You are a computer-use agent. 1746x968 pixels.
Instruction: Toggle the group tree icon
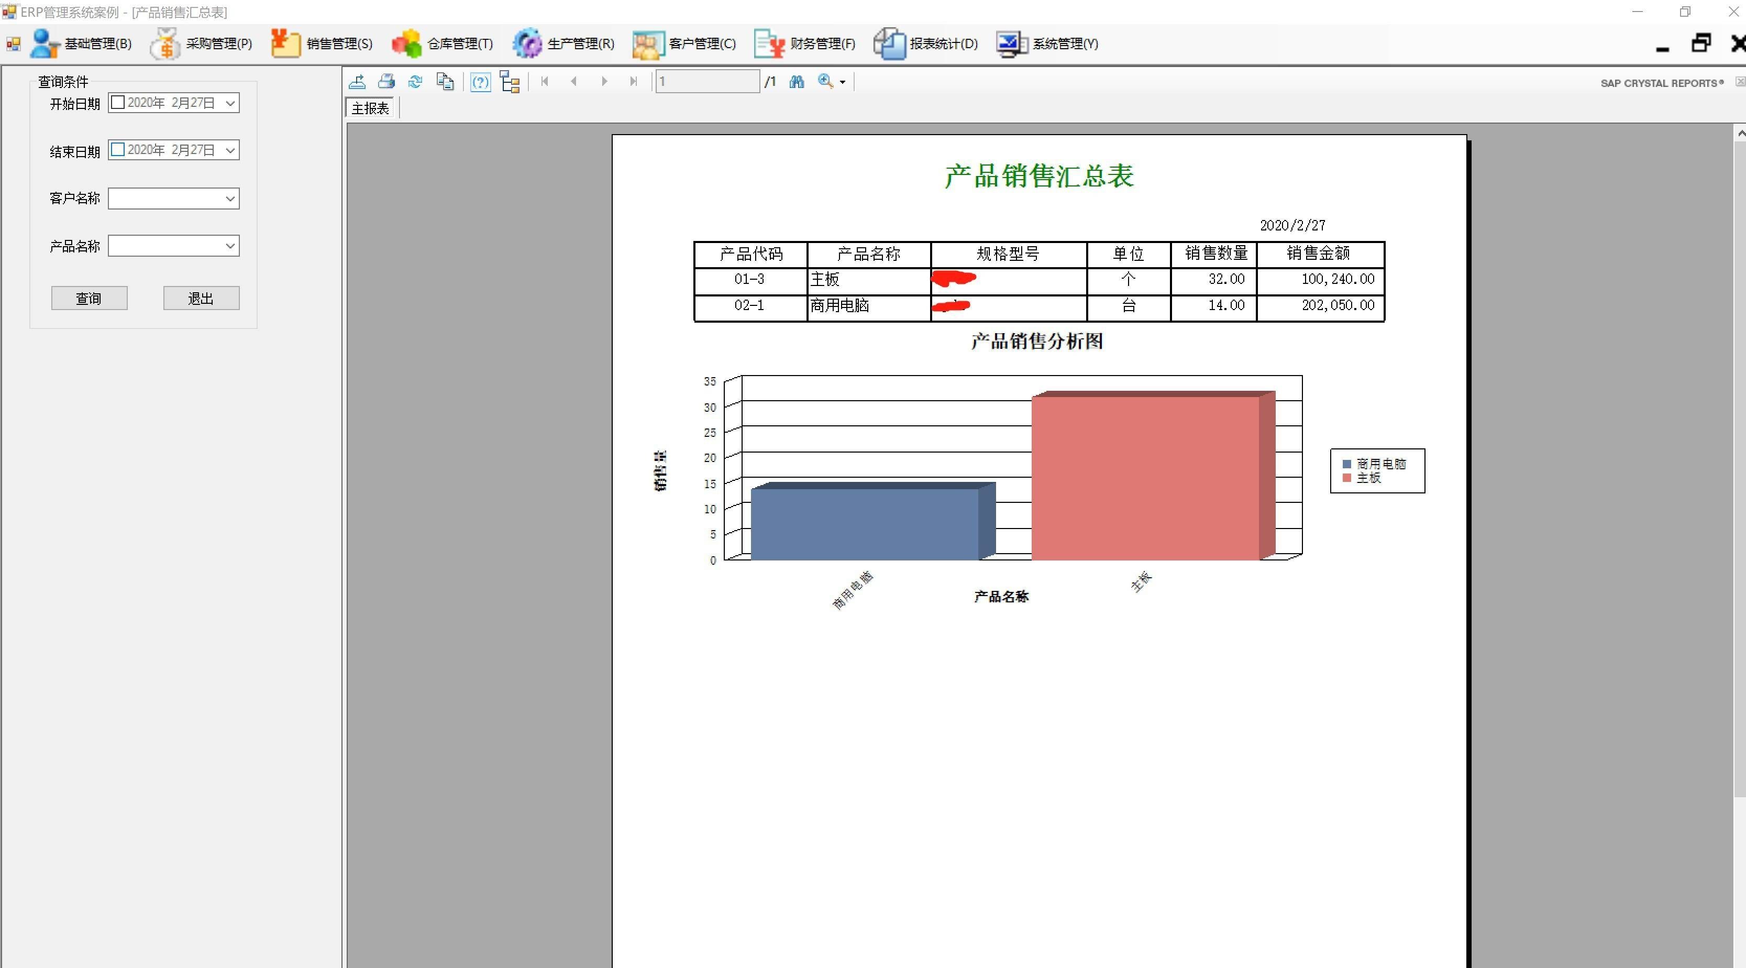(510, 82)
